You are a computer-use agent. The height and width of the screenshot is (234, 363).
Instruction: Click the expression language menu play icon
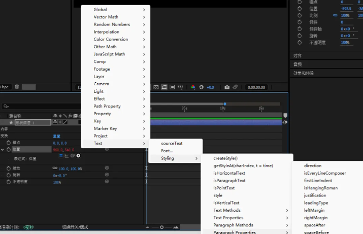click(x=79, y=156)
